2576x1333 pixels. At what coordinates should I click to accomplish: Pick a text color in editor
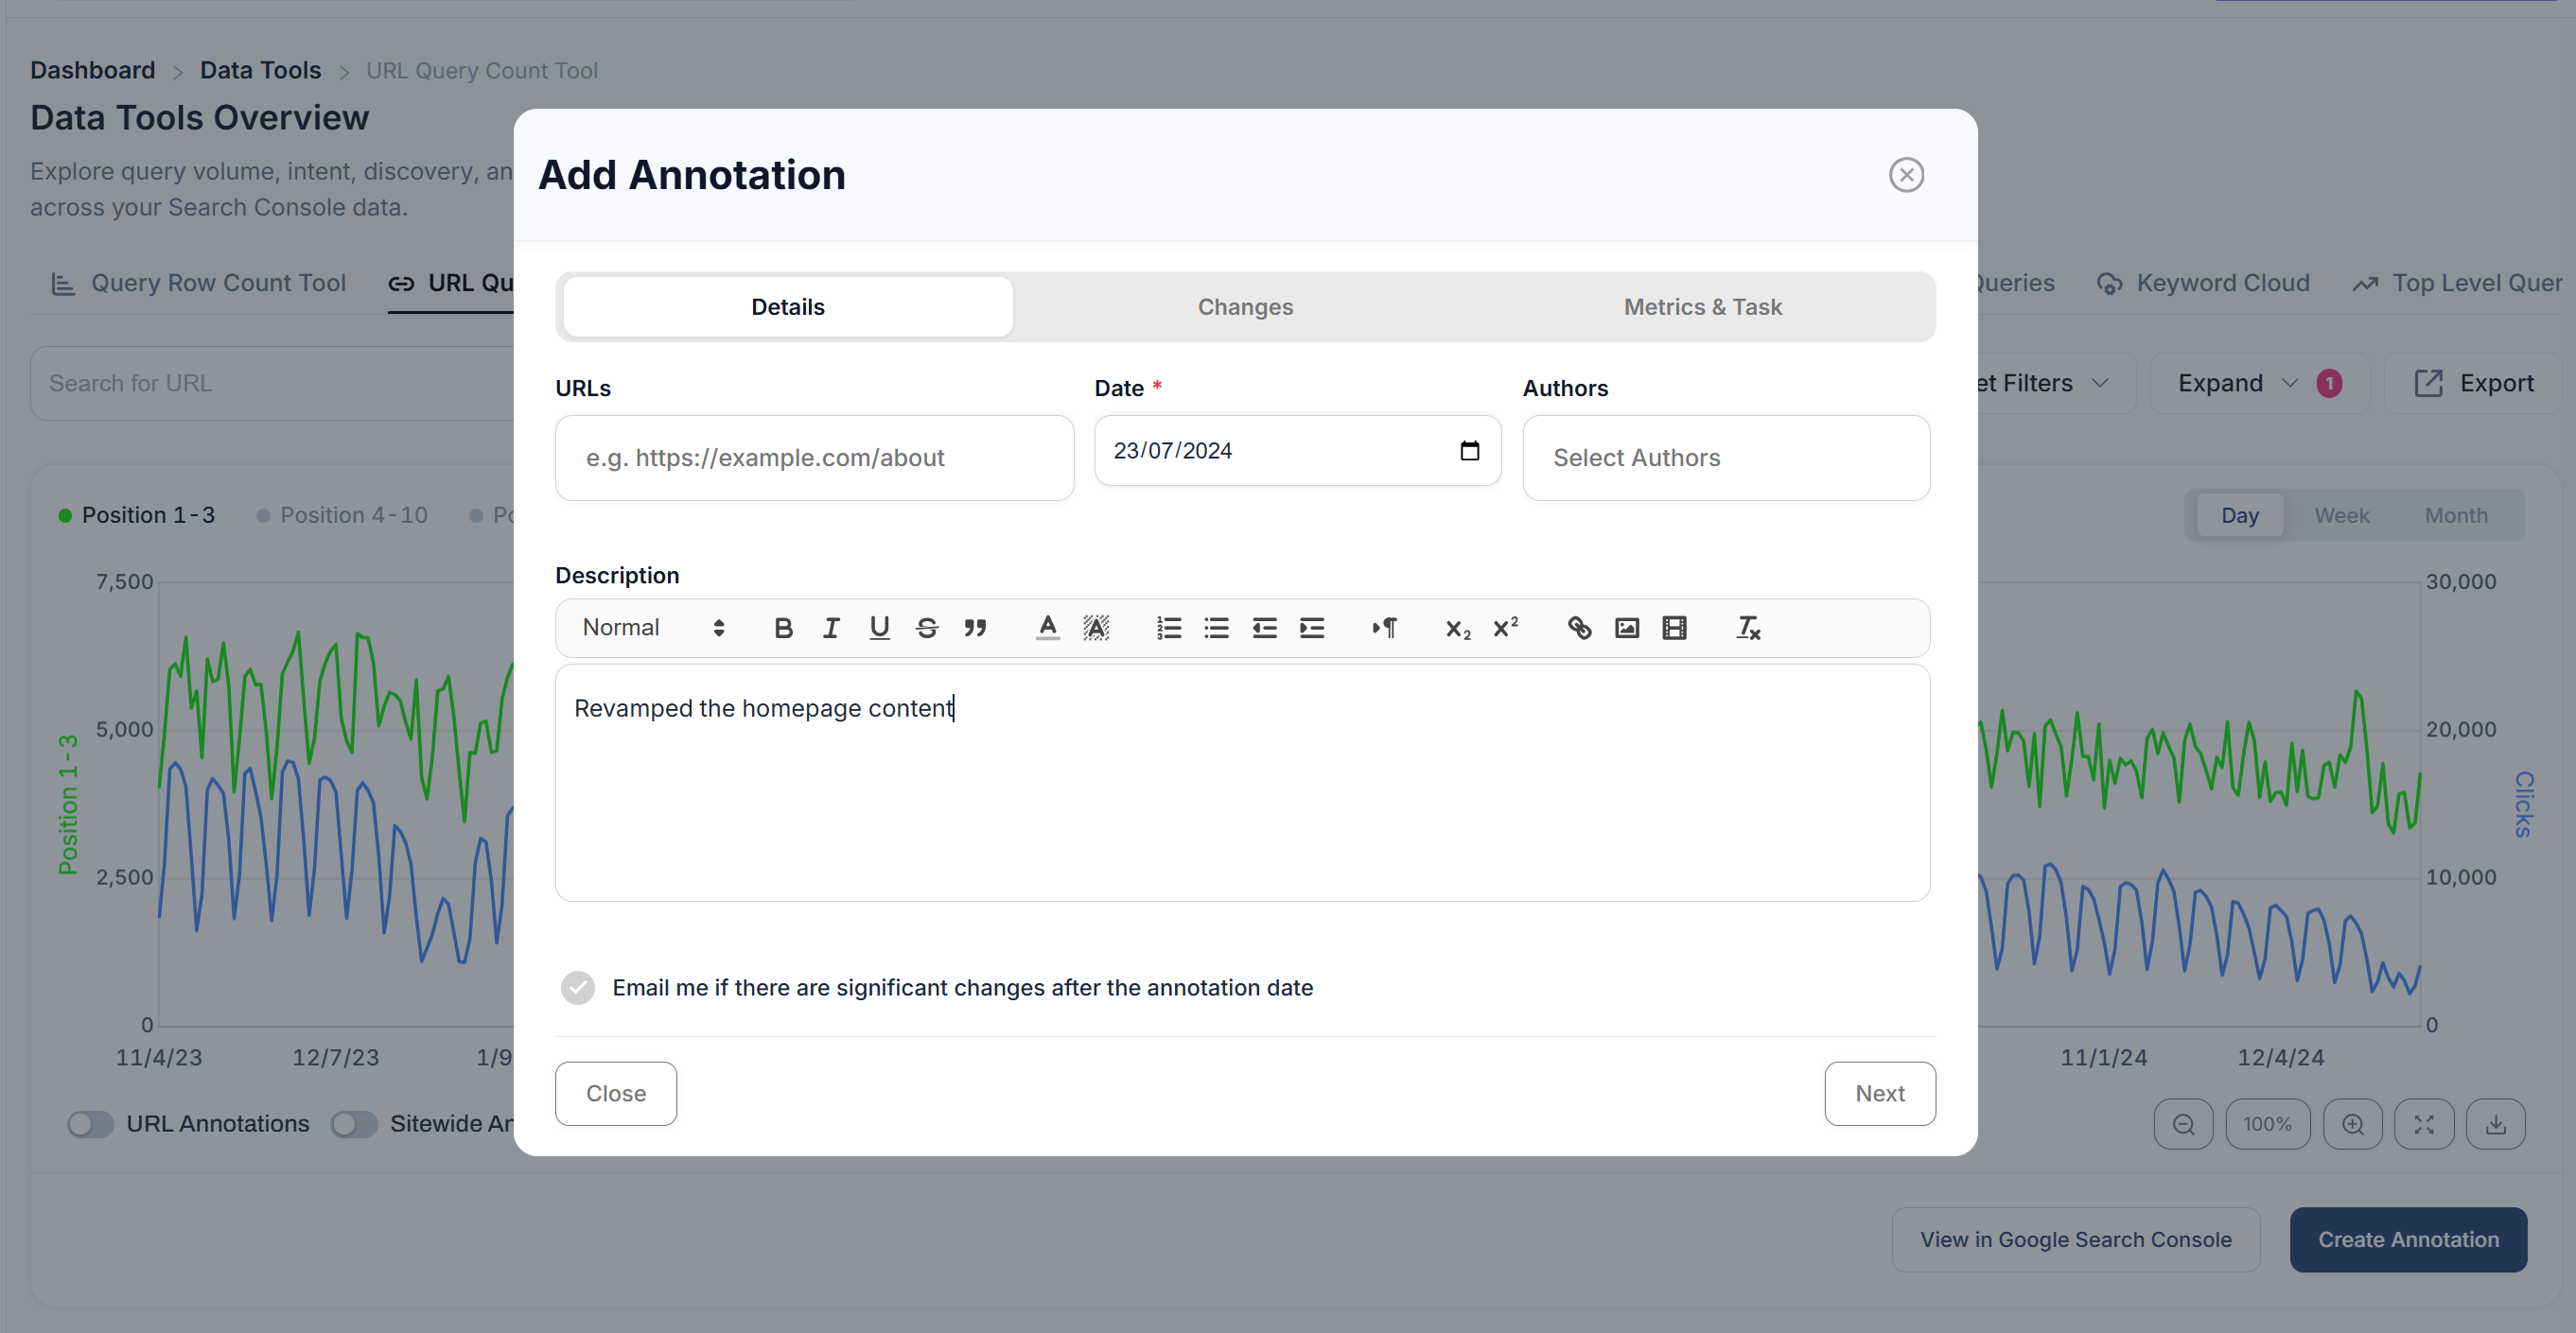(1047, 628)
